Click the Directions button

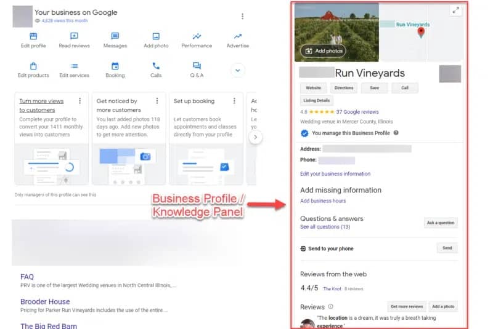[x=344, y=88]
